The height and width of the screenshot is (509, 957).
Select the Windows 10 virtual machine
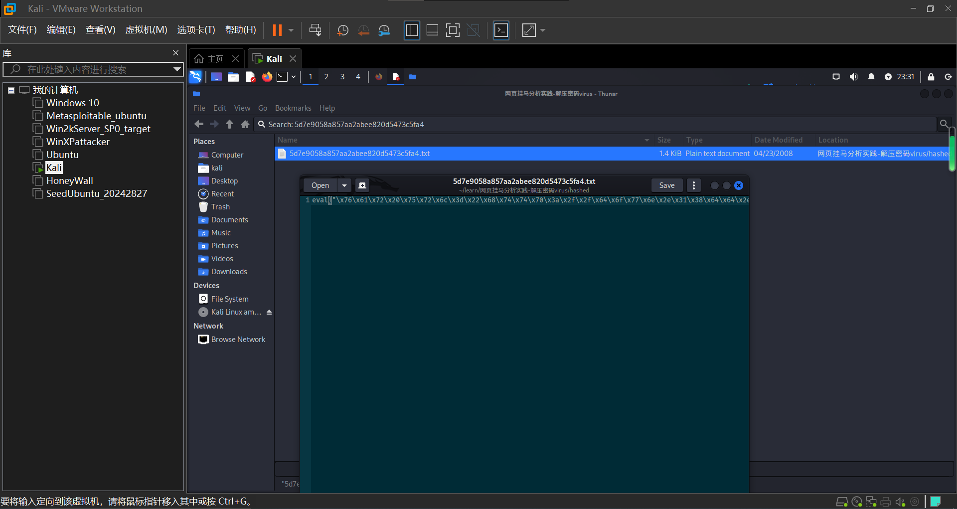pos(73,103)
